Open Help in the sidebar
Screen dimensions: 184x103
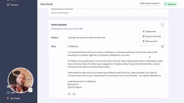11,93
